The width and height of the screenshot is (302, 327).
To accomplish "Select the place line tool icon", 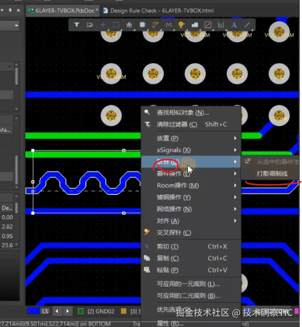I will point(247,25).
